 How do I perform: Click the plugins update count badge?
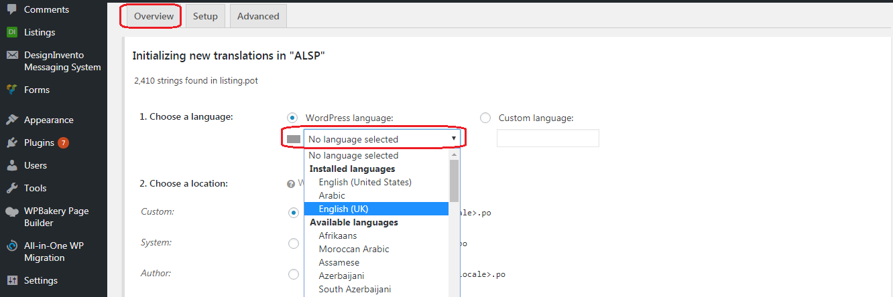point(63,142)
